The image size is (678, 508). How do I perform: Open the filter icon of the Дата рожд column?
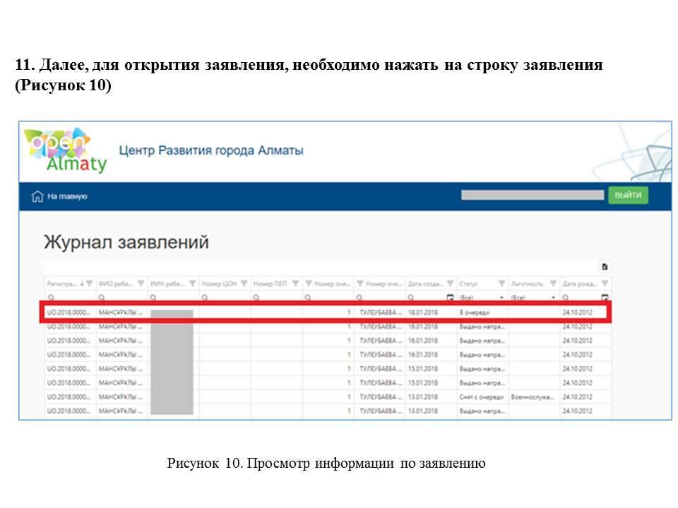(x=605, y=284)
